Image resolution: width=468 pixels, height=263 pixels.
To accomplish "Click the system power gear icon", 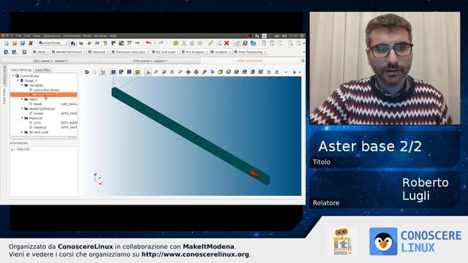I will (302, 36).
